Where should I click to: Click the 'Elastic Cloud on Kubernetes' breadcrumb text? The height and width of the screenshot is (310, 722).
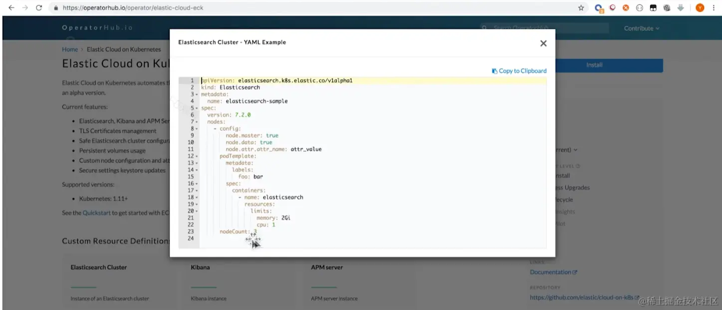(124, 49)
